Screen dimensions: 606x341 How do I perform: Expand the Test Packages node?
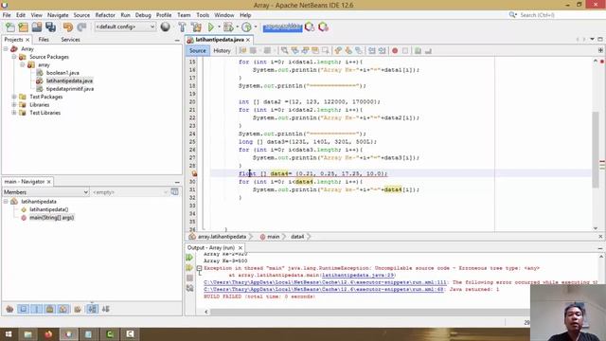pos(14,97)
